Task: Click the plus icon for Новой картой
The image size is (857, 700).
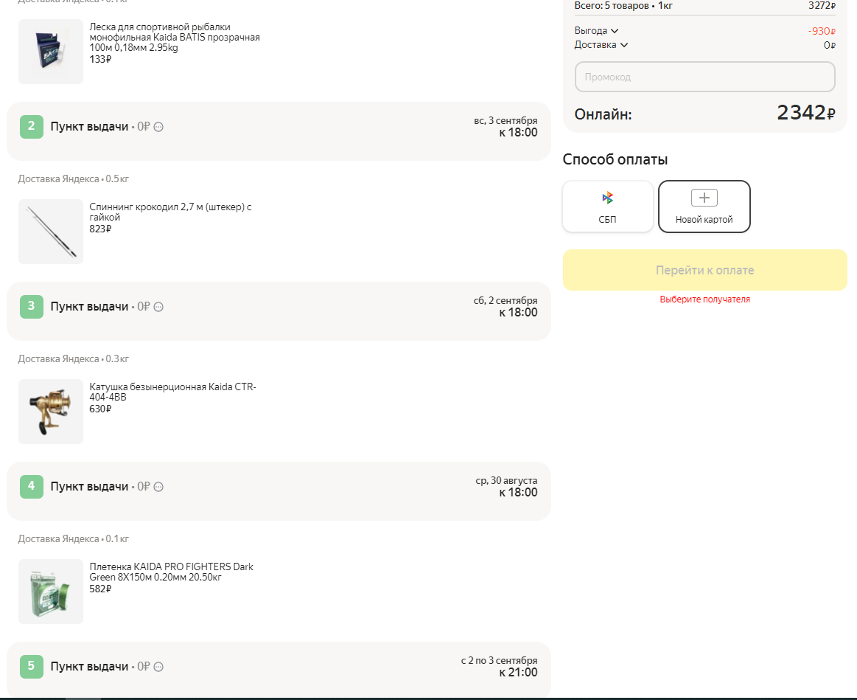Action: (704, 198)
